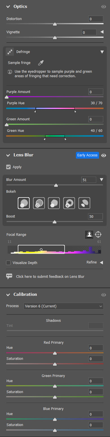Open the Process version dropdown
This screenshot has height=437, width=110.
pyautogui.click(x=63, y=306)
